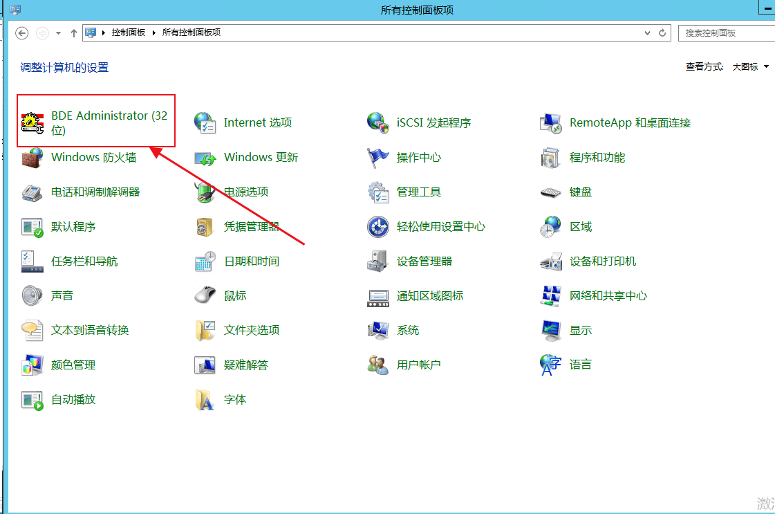Open 语言 icon
The width and height of the screenshot is (775, 514).
(550, 365)
